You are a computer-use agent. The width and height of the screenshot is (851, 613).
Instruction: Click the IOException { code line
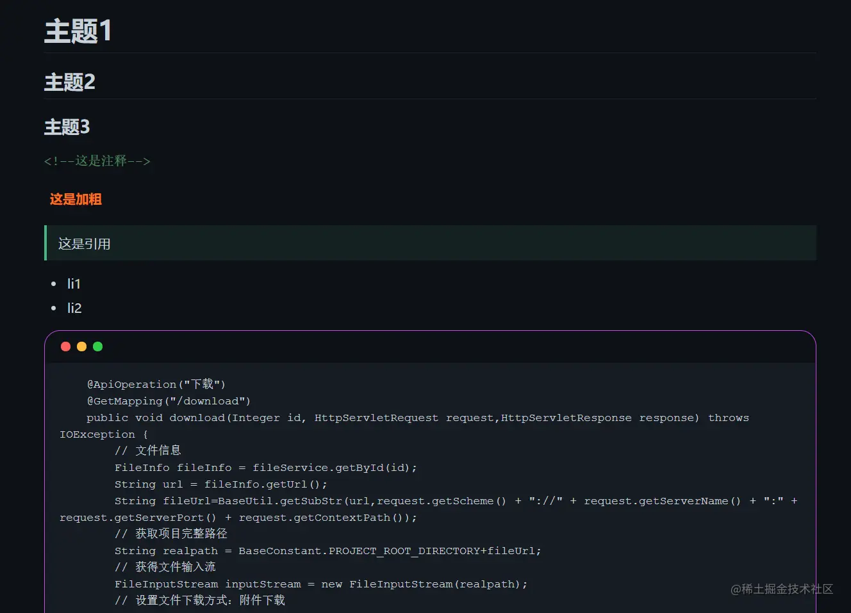click(x=104, y=434)
